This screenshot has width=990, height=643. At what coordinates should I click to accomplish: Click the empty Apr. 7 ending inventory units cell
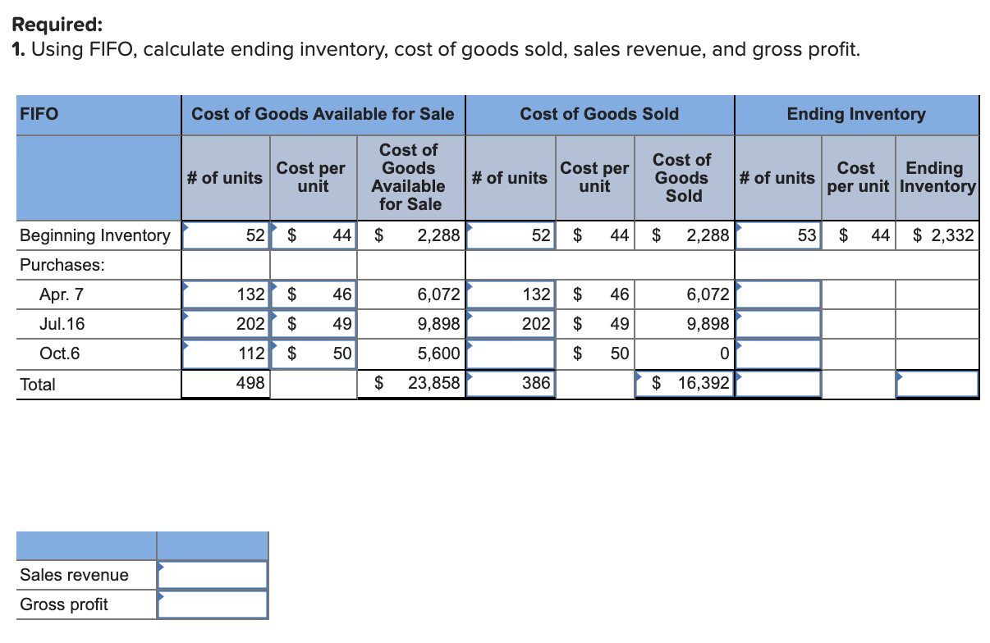coord(777,294)
